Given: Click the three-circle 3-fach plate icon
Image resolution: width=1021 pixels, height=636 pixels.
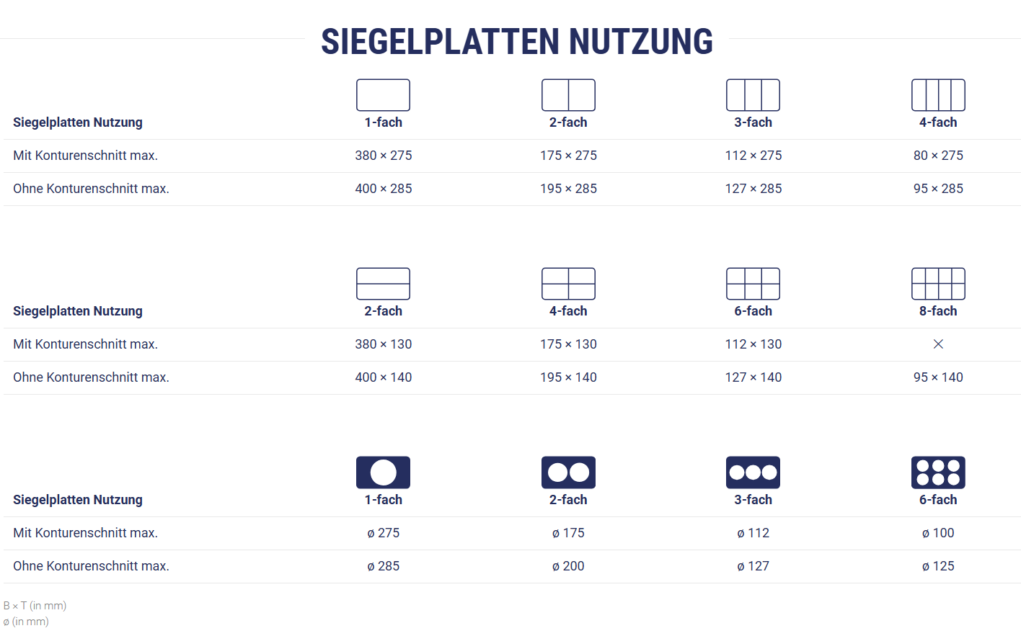Looking at the screenshot, I should [x=753, y=472].
